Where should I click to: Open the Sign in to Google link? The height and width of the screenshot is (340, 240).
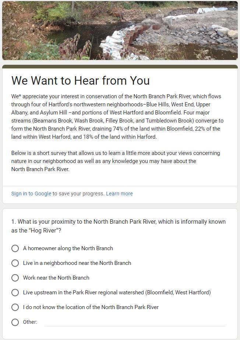point(31,194)
